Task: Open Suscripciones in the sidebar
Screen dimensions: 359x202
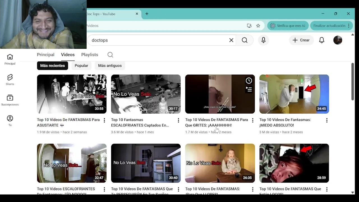Action: (x=10, y=100)
